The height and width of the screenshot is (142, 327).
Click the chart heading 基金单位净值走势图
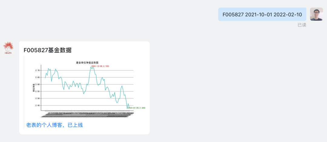coord(87,63)
